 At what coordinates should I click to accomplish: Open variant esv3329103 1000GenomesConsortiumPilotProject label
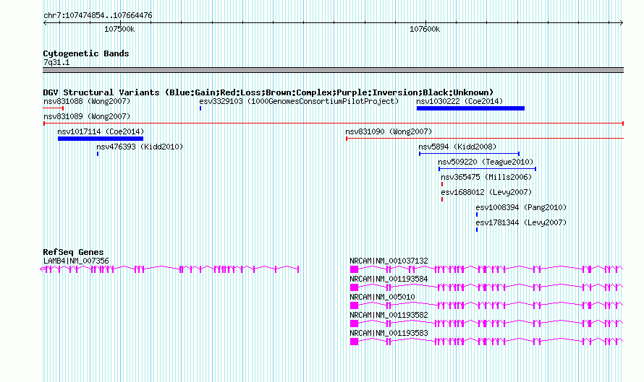click(299, 101)
